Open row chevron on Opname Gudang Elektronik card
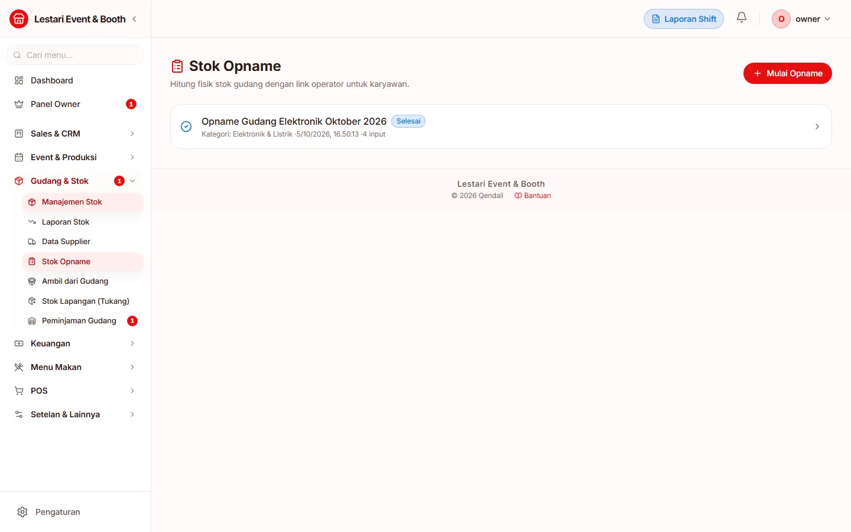 [817, 126]
